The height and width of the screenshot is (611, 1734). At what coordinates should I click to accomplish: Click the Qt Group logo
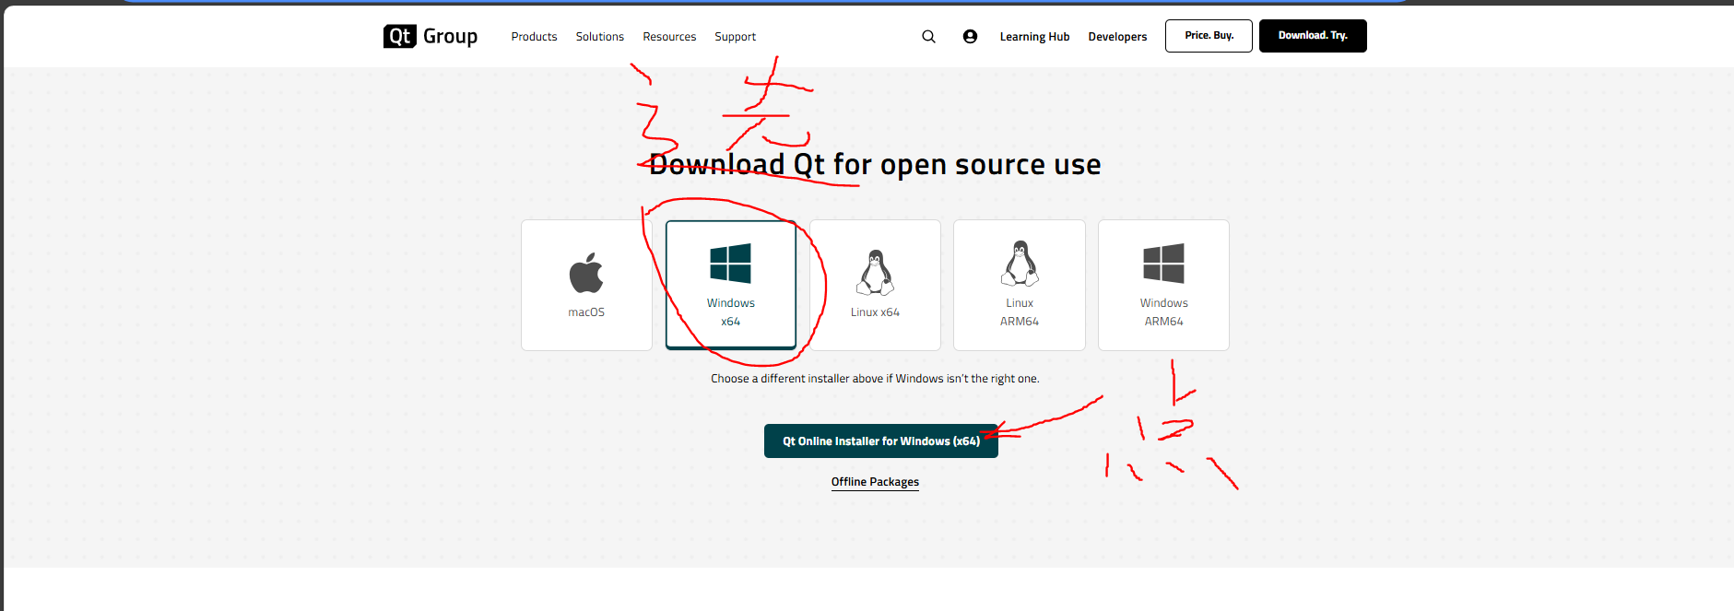point(431,36)
